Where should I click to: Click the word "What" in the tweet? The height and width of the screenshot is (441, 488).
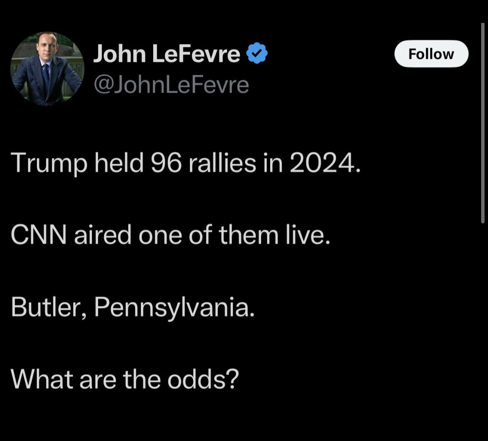[42, 379]
